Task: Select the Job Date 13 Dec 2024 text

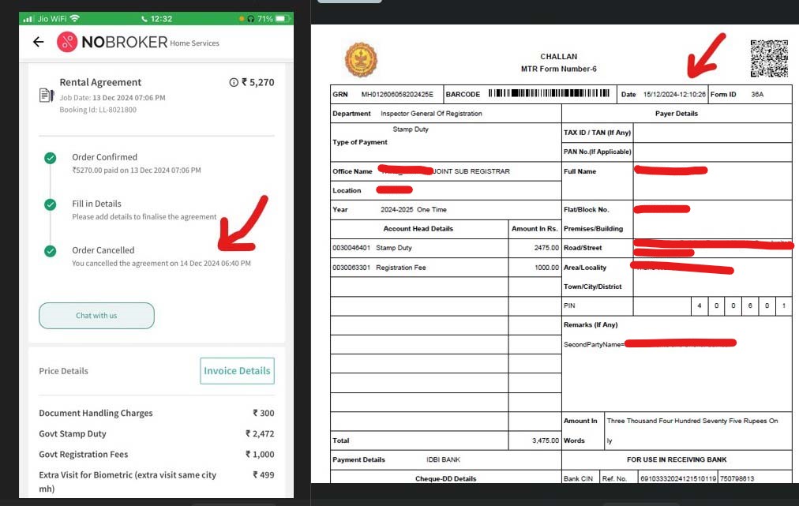Action: (x=113, y=97)
